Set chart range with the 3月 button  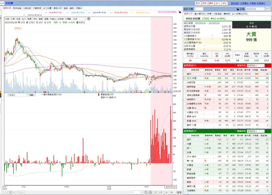click(x=155, y=192)
